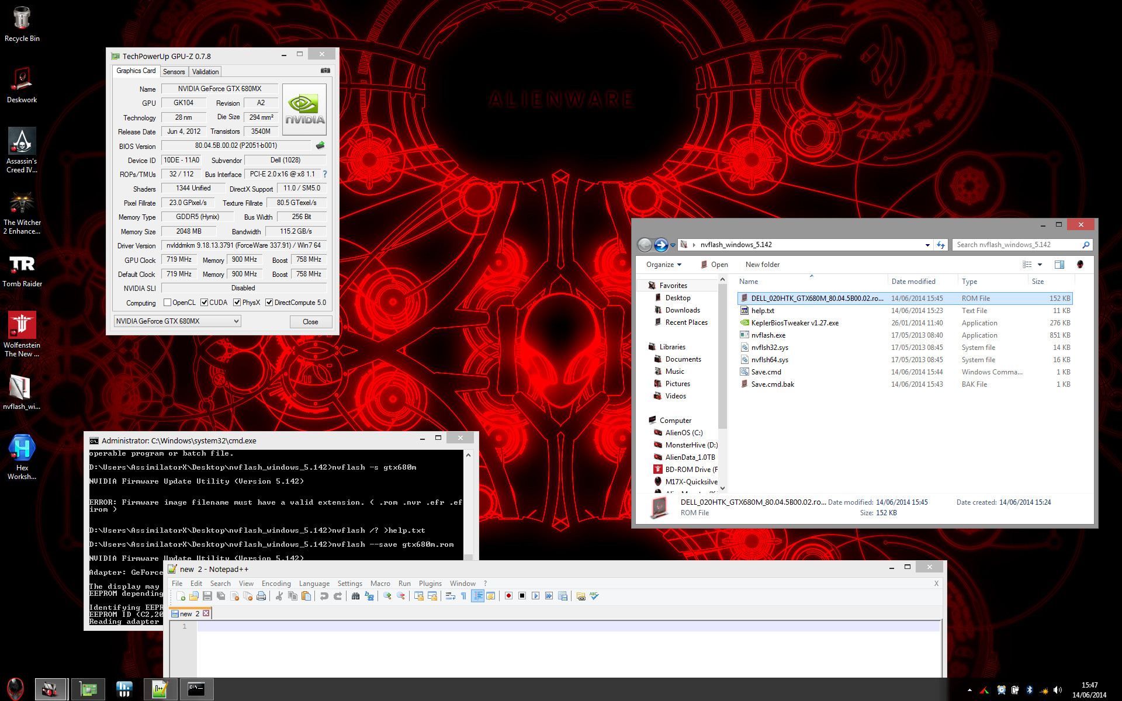Click Open file icon in Notepad++ toolbar
The image size is (1122, 701).
click(193, 596)
